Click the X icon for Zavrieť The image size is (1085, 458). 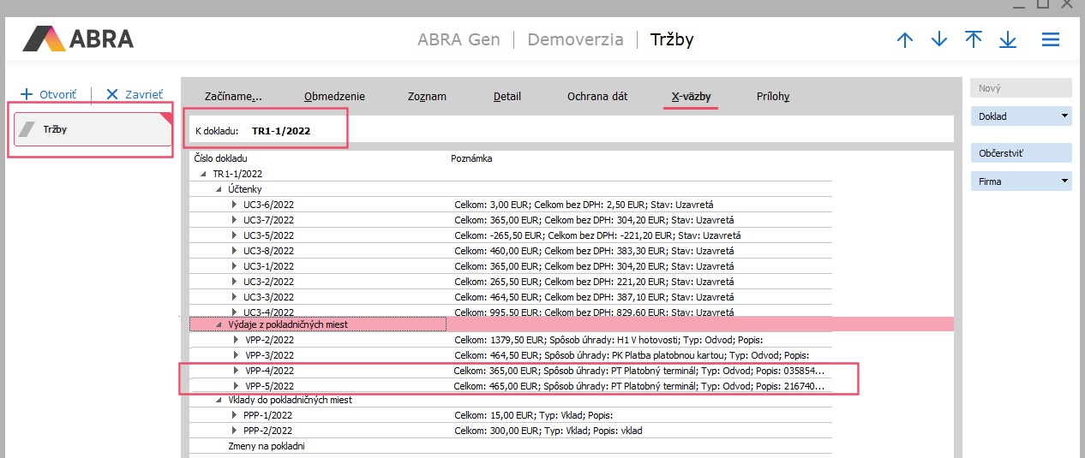pos(111,94)
